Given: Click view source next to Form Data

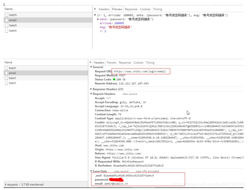Looking at the screenshot, I should click(x=121, y=171).
